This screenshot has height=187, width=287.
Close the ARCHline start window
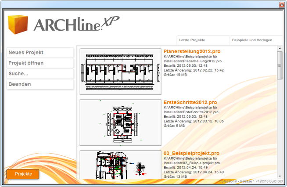[281, 5]
